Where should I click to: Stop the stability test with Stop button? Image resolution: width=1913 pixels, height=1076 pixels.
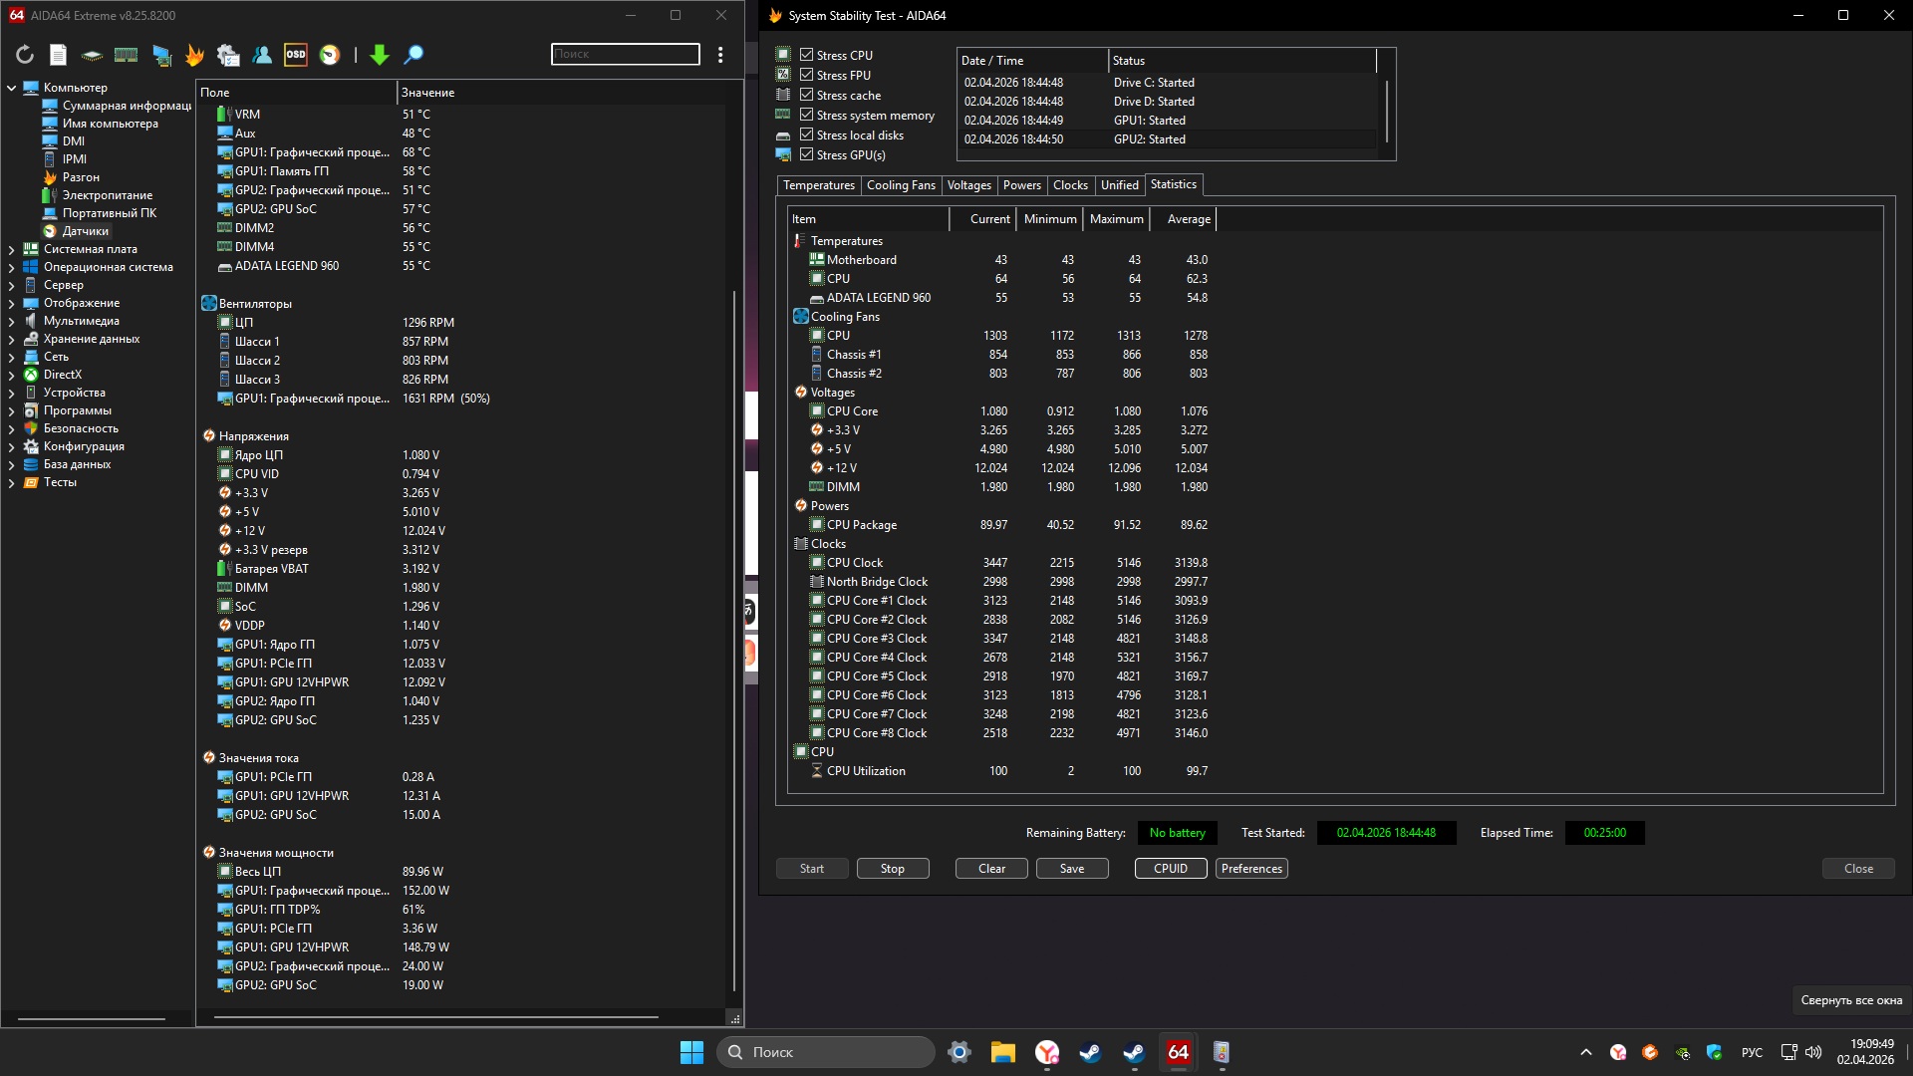(x=893, y=869)
